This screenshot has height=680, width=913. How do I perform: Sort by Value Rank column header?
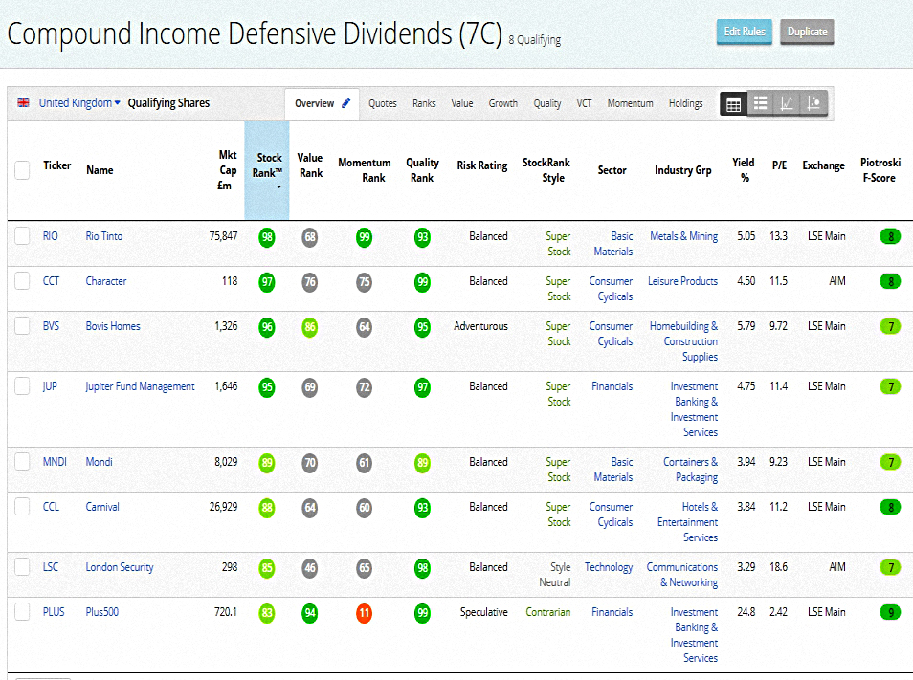[310, 165]
